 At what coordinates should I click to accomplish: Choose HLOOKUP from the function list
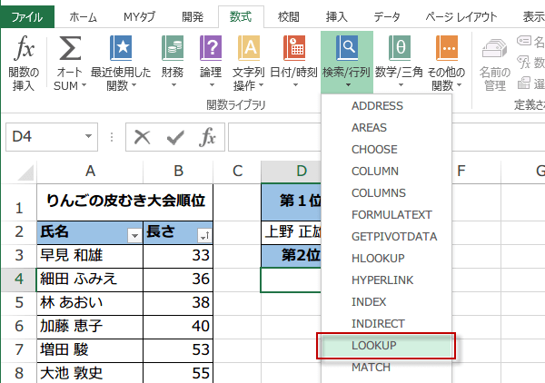point(387,259)
